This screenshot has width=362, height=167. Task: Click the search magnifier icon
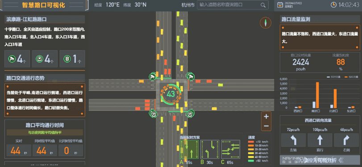[263, 5]
